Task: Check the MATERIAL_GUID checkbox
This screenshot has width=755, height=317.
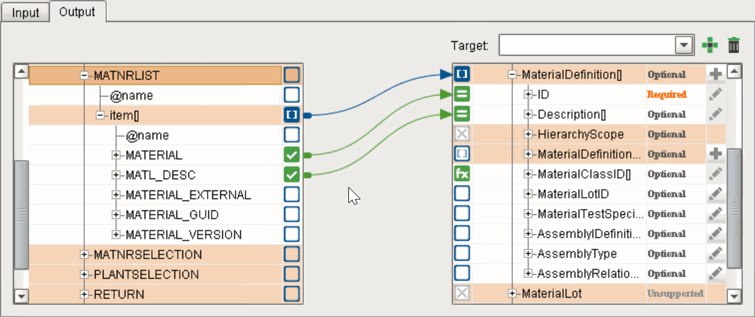Action: [x=292, y=214]
